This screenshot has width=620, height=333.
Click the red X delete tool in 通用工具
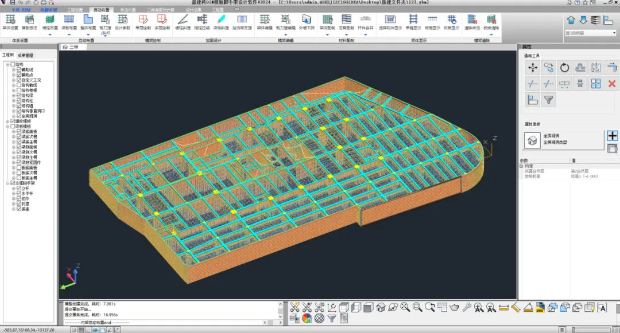pyautogui.click(x=612, y=84)
